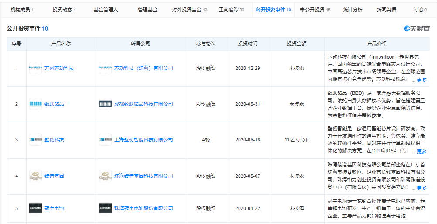Open the 珠海臻谱基因科技有限公司 link
Screen dimensions: 437x224
(144, 176)
